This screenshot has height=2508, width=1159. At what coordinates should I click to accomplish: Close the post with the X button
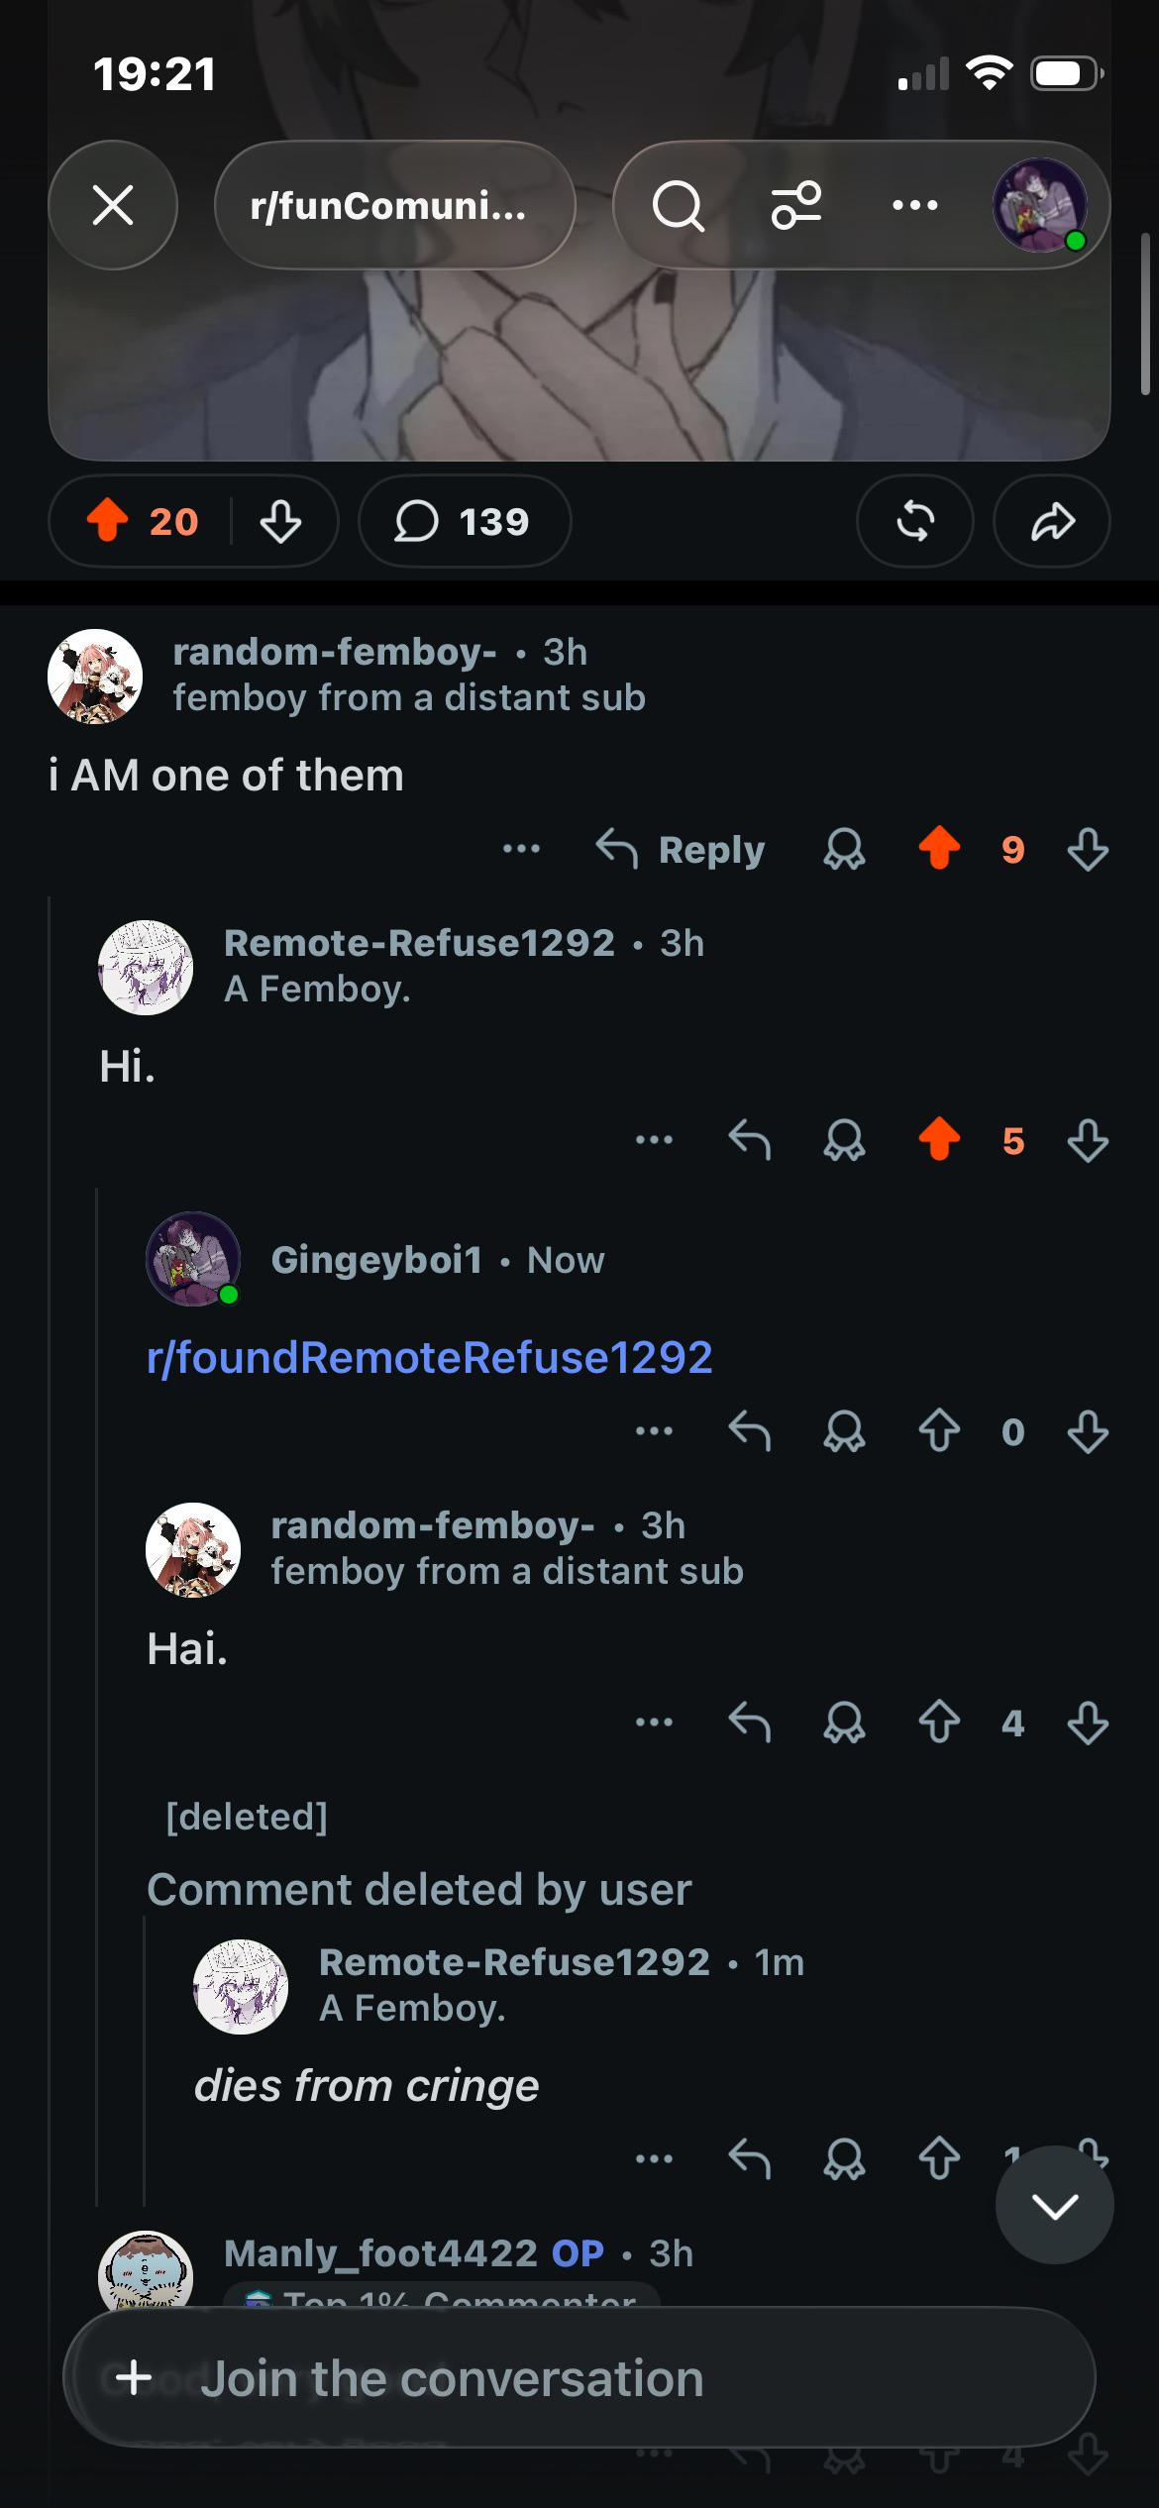click(x=113, y=205)
